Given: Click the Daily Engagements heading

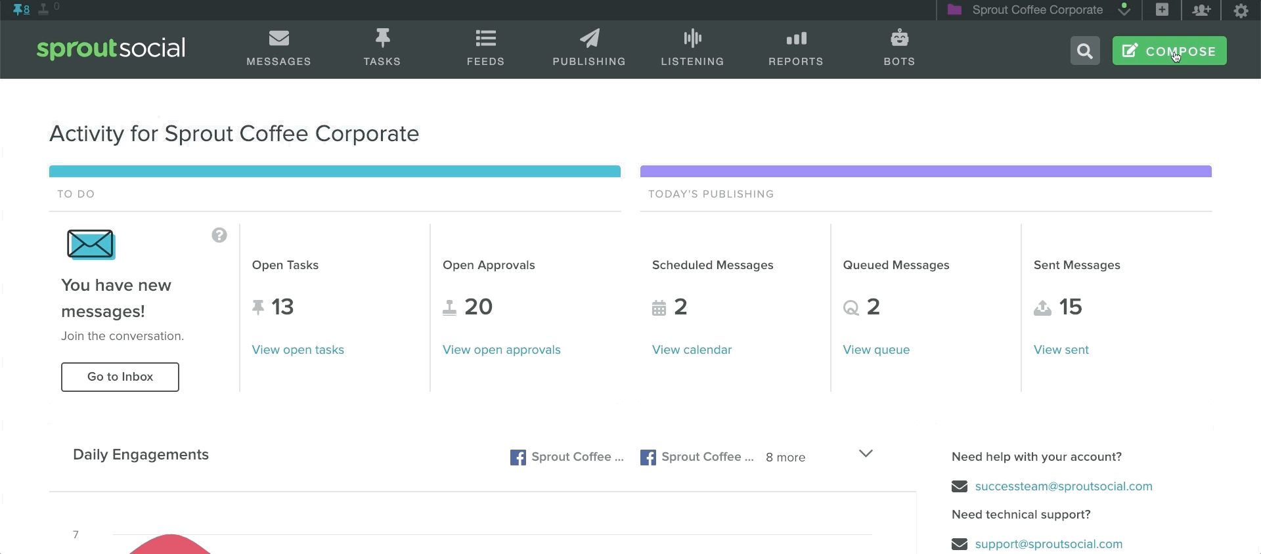Looking at the screenshot, I should click(141, 455).
